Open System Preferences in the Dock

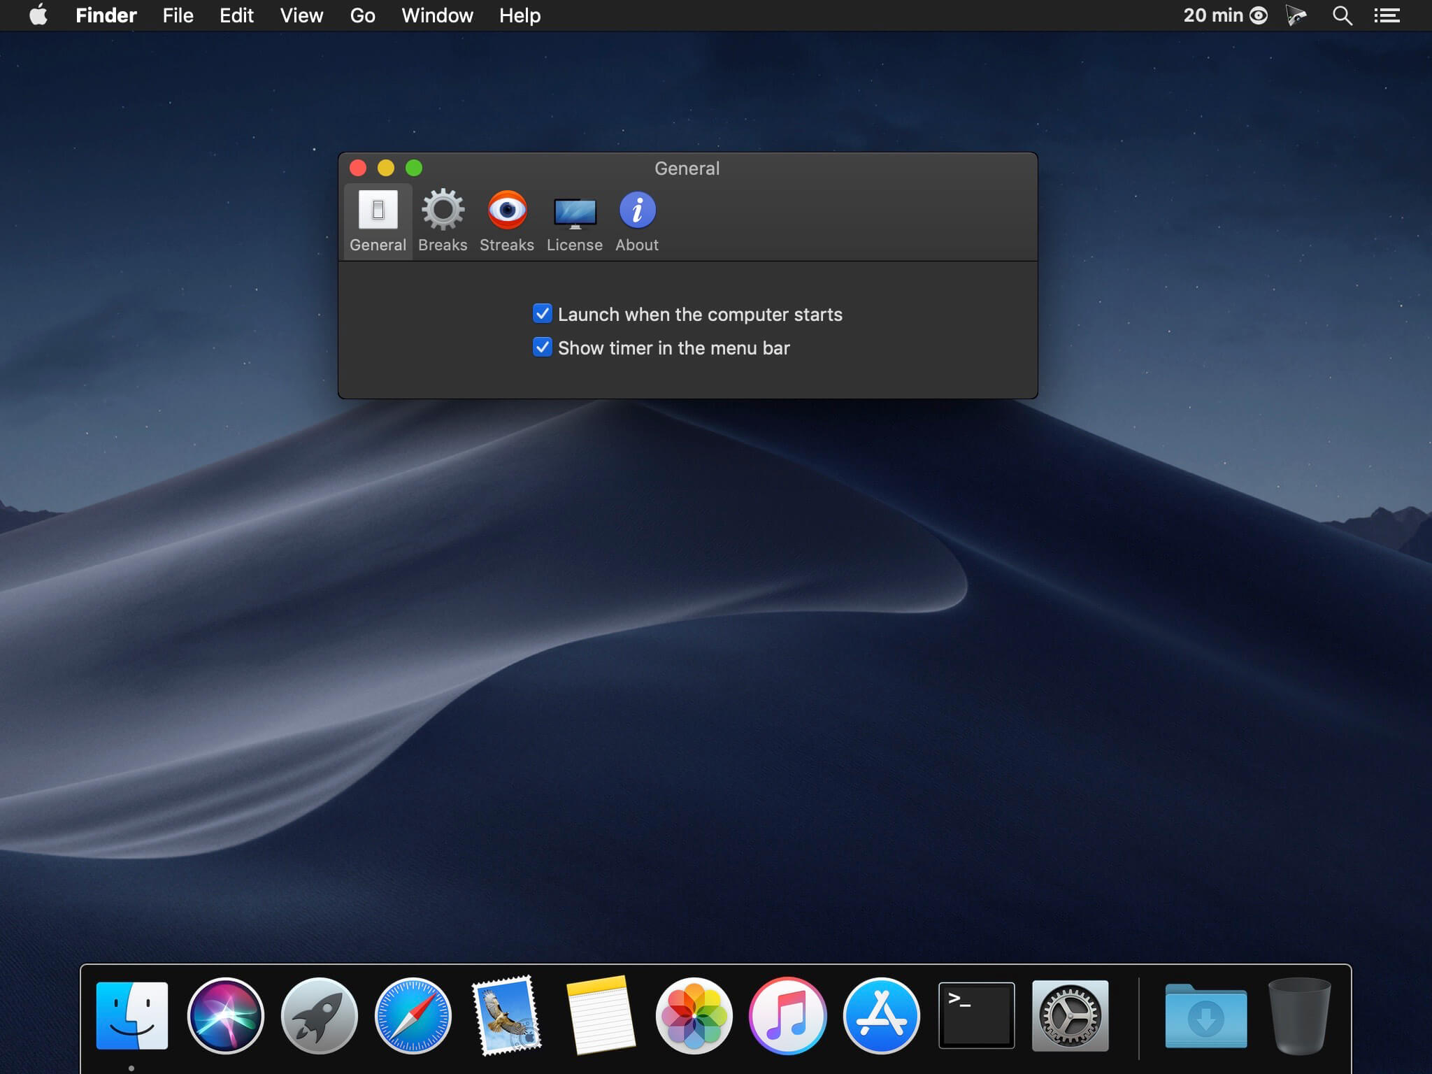tap(1070, 1015)
